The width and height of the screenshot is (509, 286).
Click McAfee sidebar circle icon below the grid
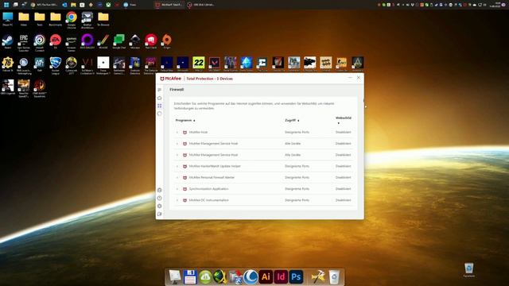(x=159, y=114)
